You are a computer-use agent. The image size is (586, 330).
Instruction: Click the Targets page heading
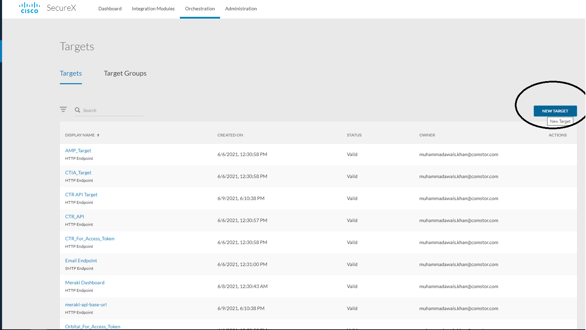[x=77, y=46]
